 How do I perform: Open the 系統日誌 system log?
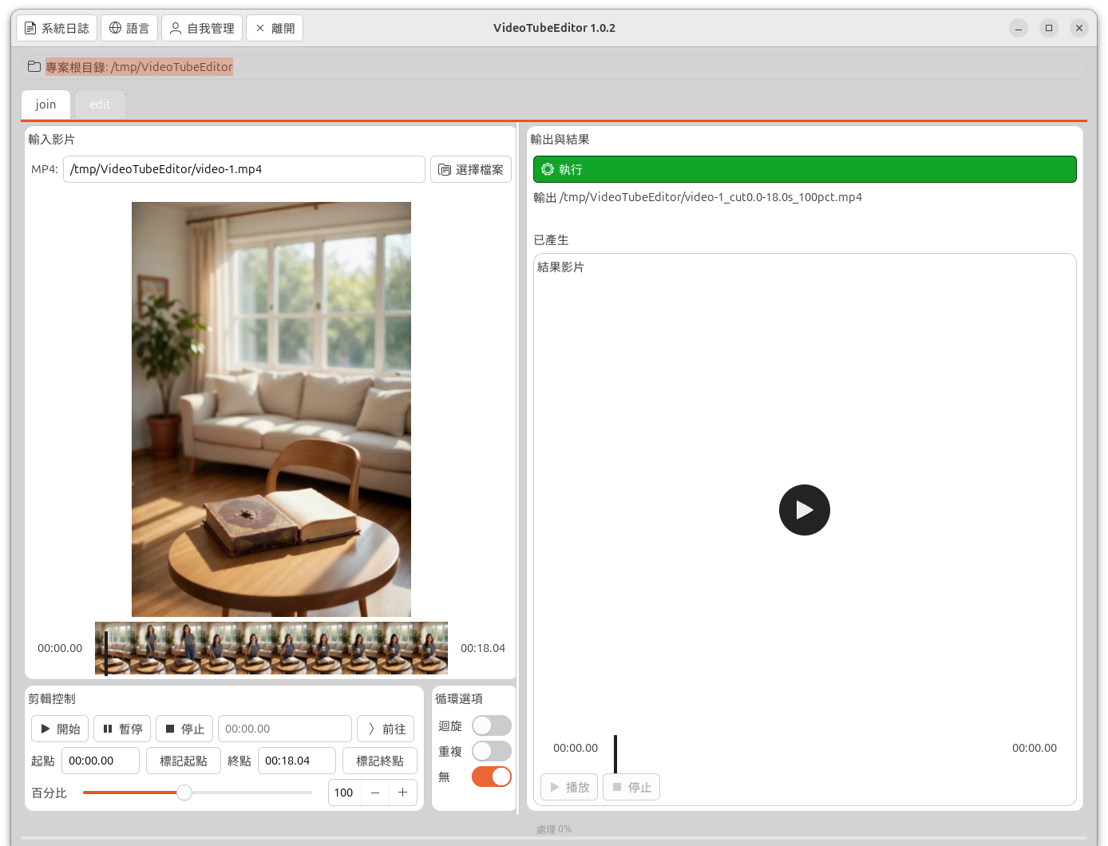[57, 28]
